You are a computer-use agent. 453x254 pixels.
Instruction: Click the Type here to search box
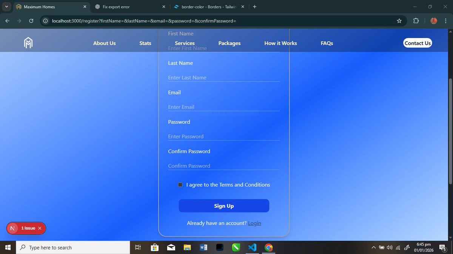74,248
